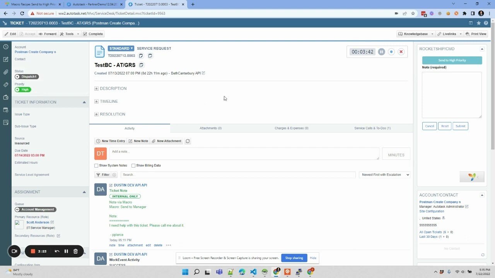Screen dimensions: 495x278
Task: Toggle the Loom camera button
Action: 14,251
